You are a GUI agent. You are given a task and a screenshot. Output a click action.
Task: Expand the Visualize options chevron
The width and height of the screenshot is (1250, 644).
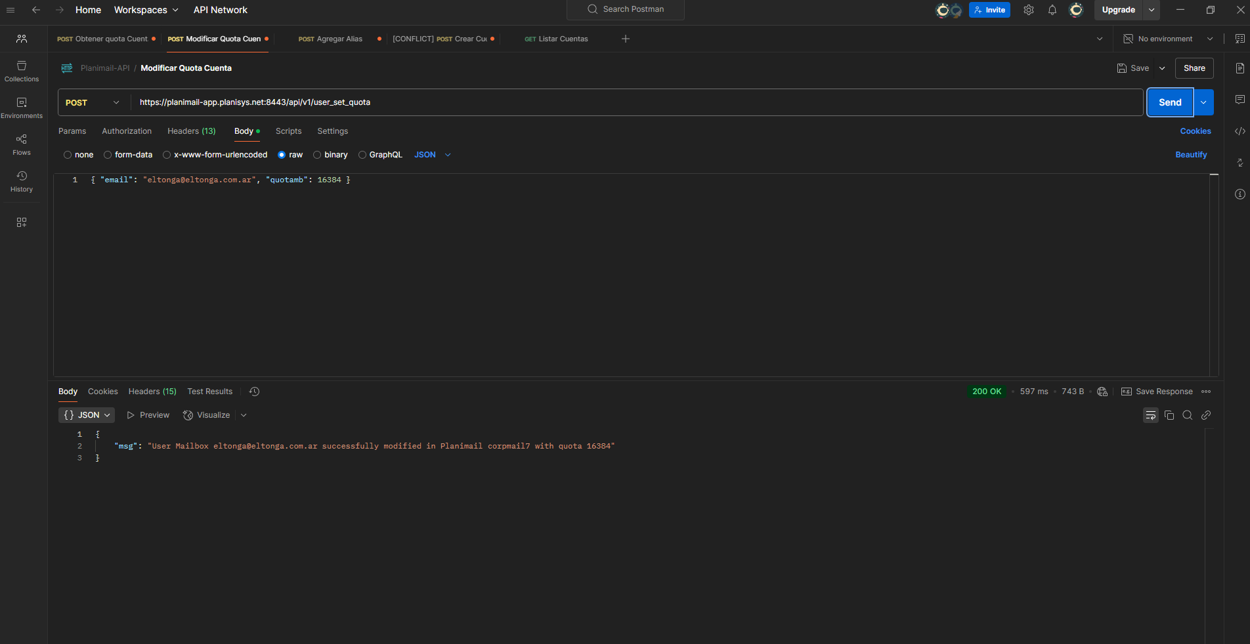[244, 415]
